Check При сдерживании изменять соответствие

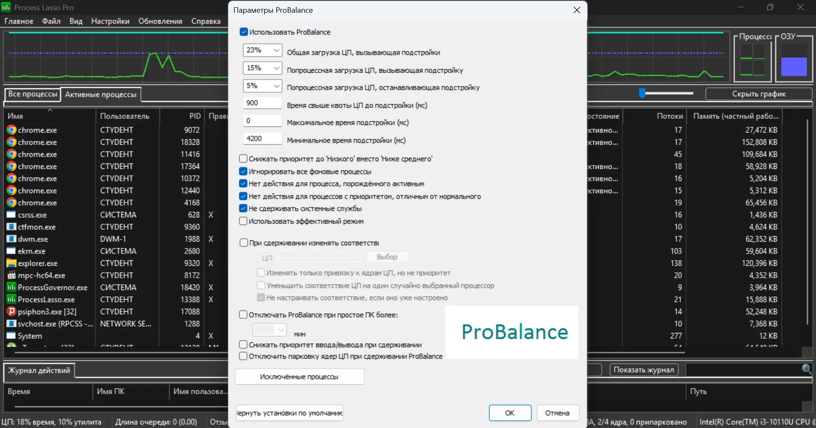tap(244, 243)
